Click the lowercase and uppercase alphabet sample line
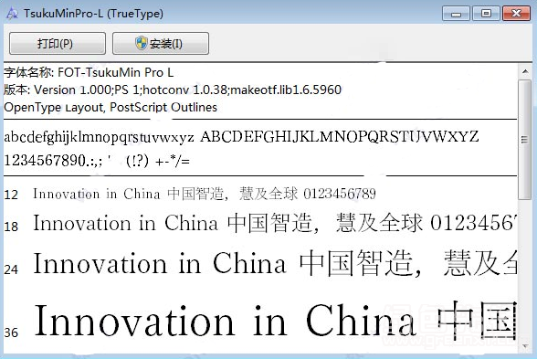Viewport: 537px width, 359px height. [241, 137]
